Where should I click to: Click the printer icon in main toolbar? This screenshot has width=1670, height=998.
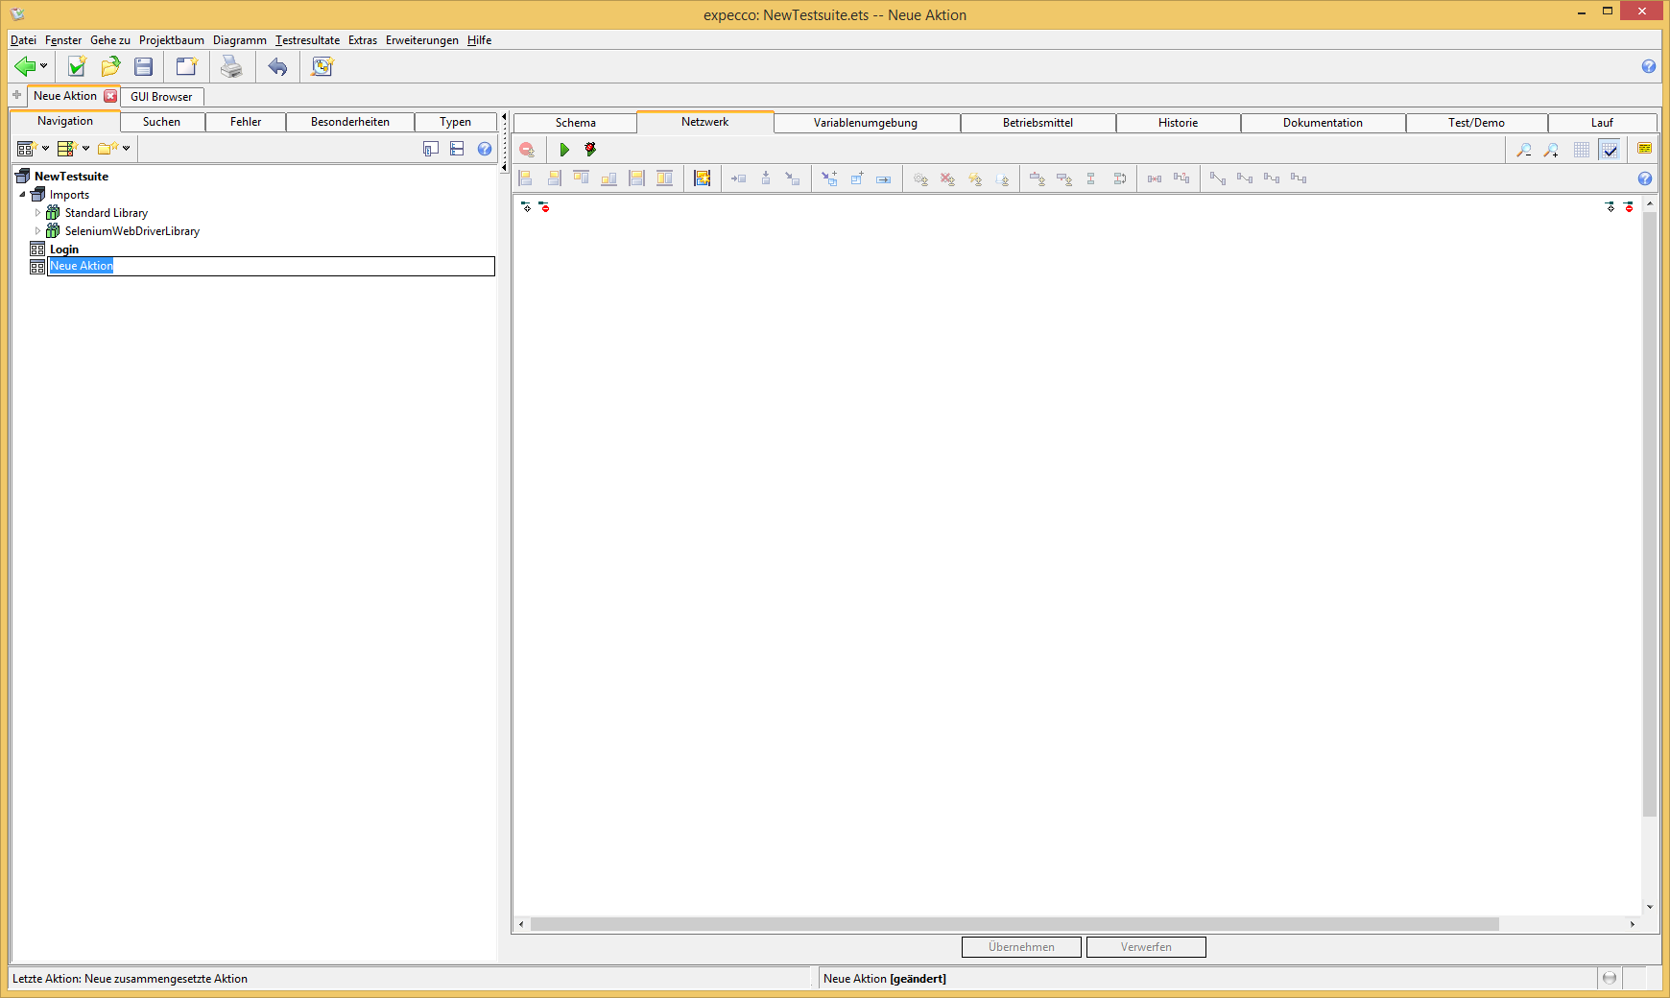click(231, 66)
